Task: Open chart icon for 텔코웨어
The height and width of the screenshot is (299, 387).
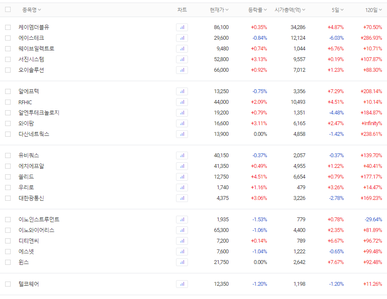Action: click(x=182, y=284)
